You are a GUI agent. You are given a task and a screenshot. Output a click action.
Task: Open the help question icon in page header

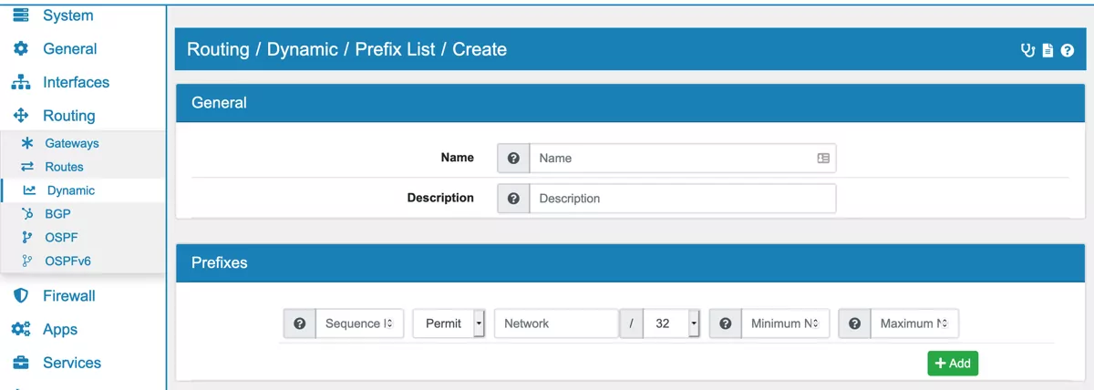pos(1067,50)
